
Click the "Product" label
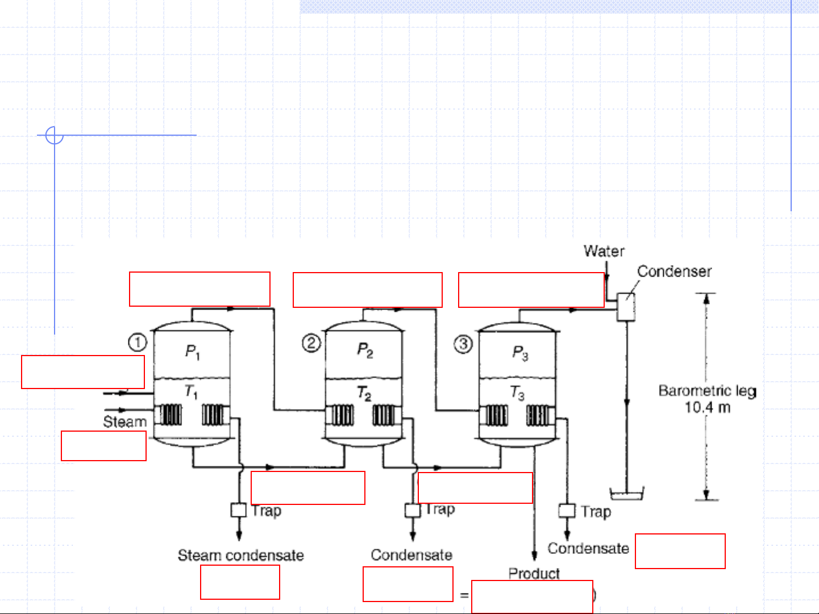(x=534, y=574)
